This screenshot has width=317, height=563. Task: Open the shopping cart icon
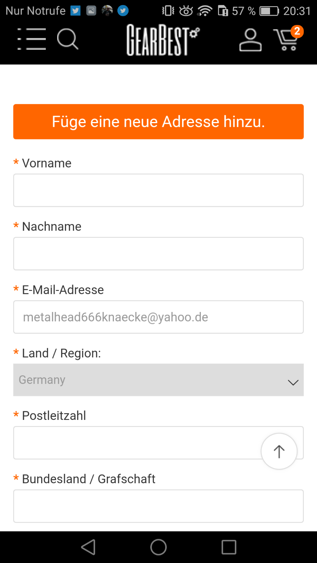pyautogui.click(x=286, y=40)
